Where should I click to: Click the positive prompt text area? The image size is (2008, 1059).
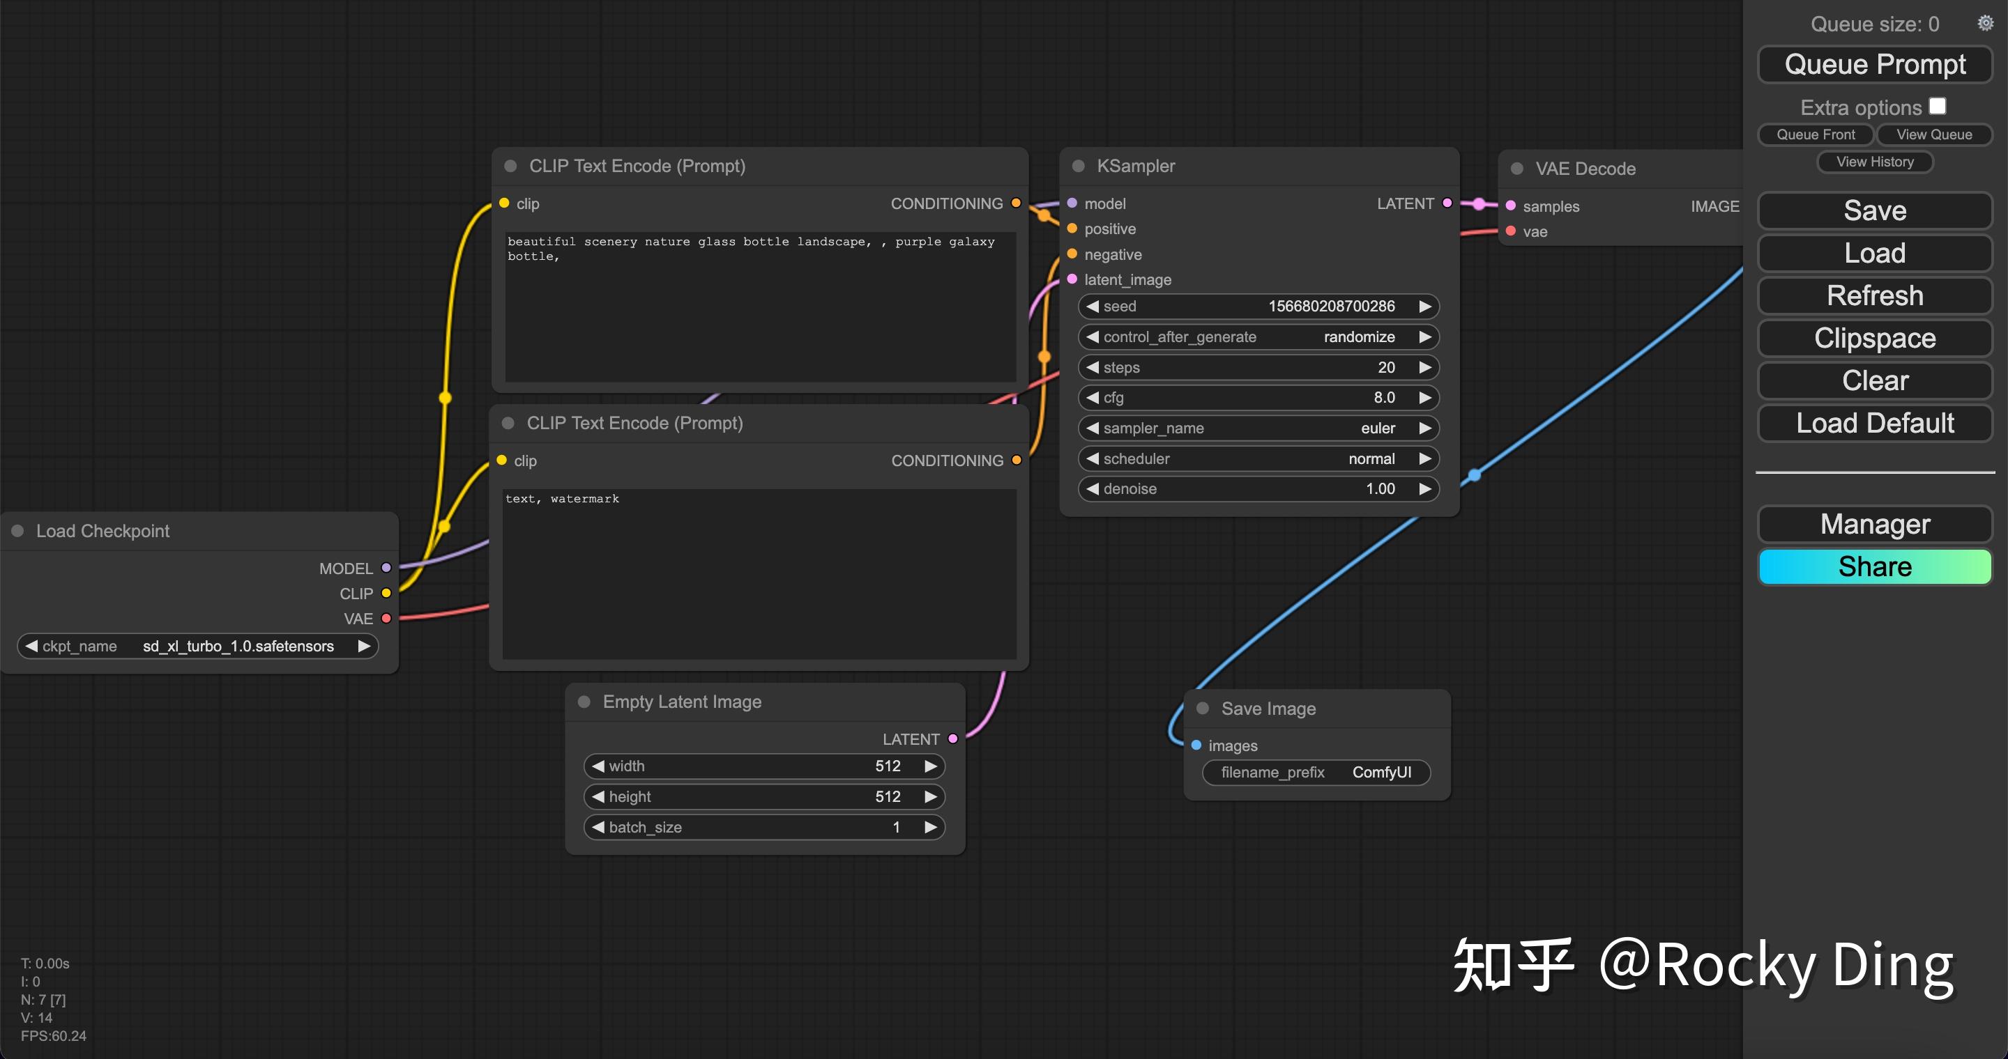pyautogui.click(x=760, y=306)
